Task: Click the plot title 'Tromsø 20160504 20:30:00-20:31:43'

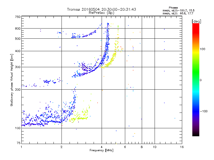Action: [101, 9]
